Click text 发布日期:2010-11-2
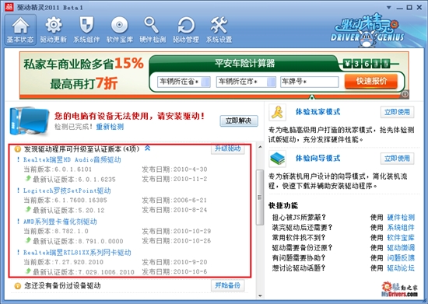Image resolution: width=428 pixels, height=304 pixels. [174, 179]
